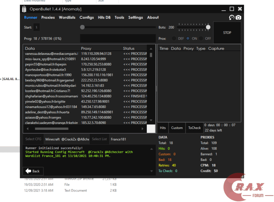274x202 pixels.
Task: Click the data list scroll-down arrow
Action: click(x=151, y=120)
